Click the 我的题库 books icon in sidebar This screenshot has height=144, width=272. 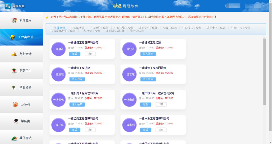(14, 20)
